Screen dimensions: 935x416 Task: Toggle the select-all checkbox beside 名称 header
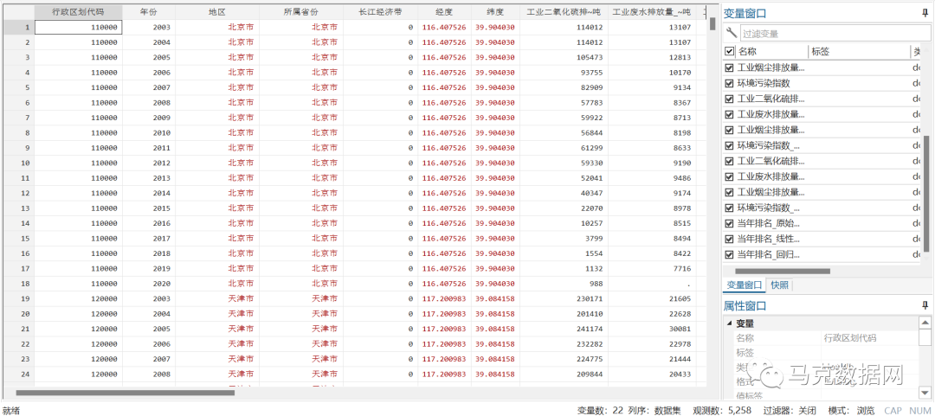pyautogui.click(x=729, y=52)
